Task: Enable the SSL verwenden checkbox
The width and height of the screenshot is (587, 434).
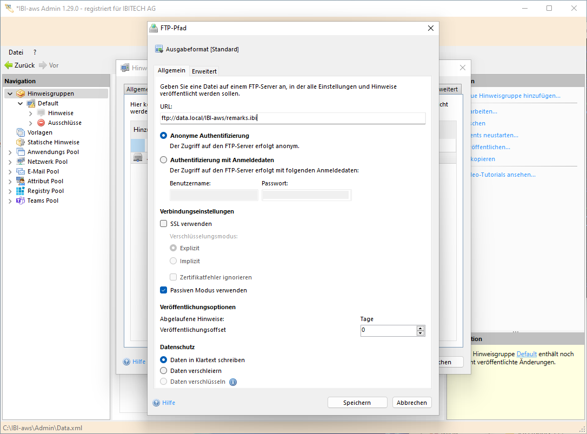Action: point(164,224)
